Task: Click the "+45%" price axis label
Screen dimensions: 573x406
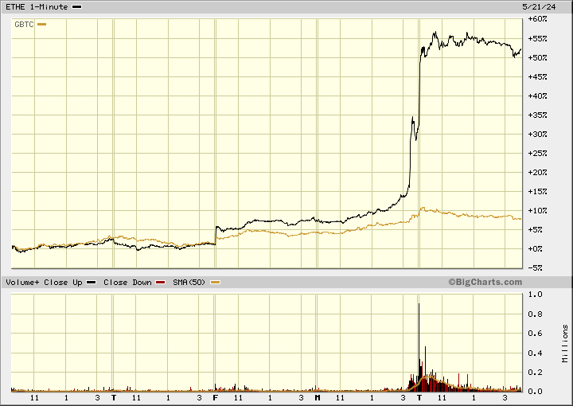Action: point(537,76)
